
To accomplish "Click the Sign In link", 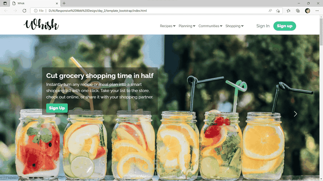I will click(263, 26).
